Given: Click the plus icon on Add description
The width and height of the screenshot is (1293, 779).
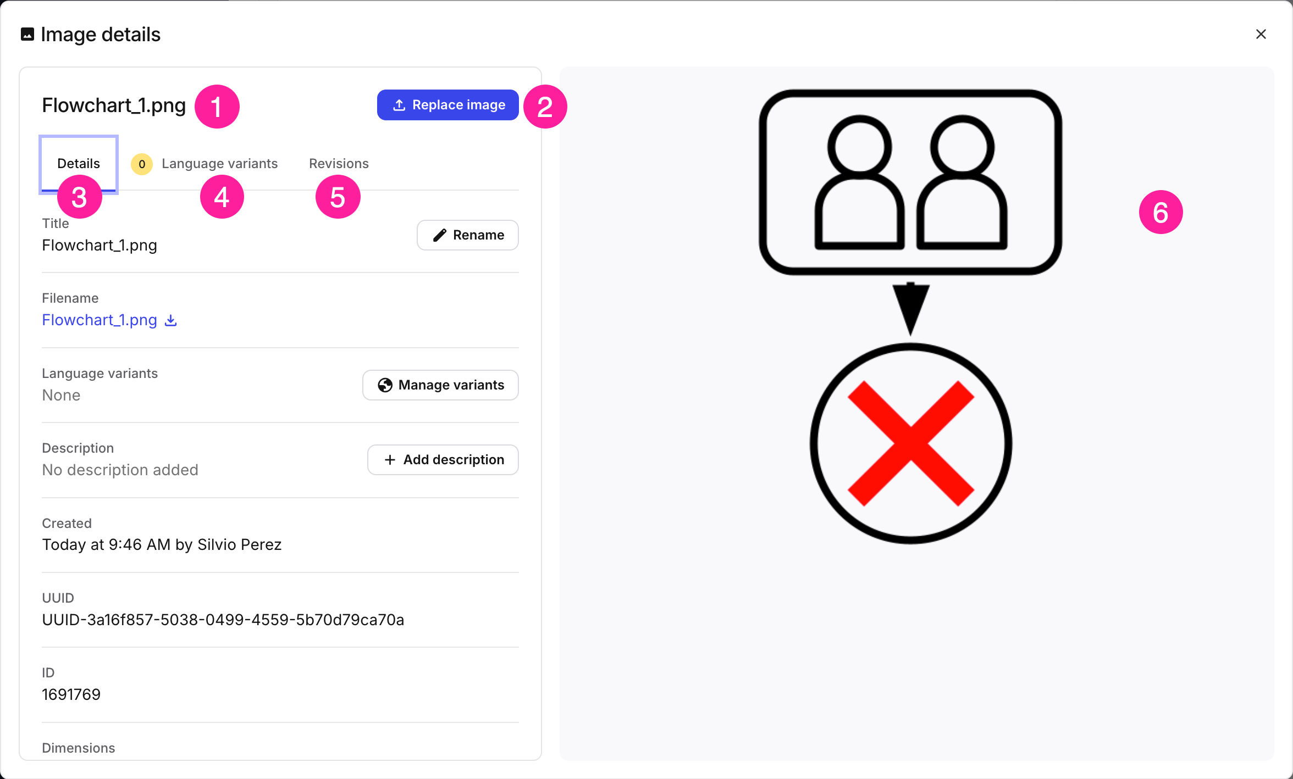Looking at the screenshot, I should click(390, 460).
